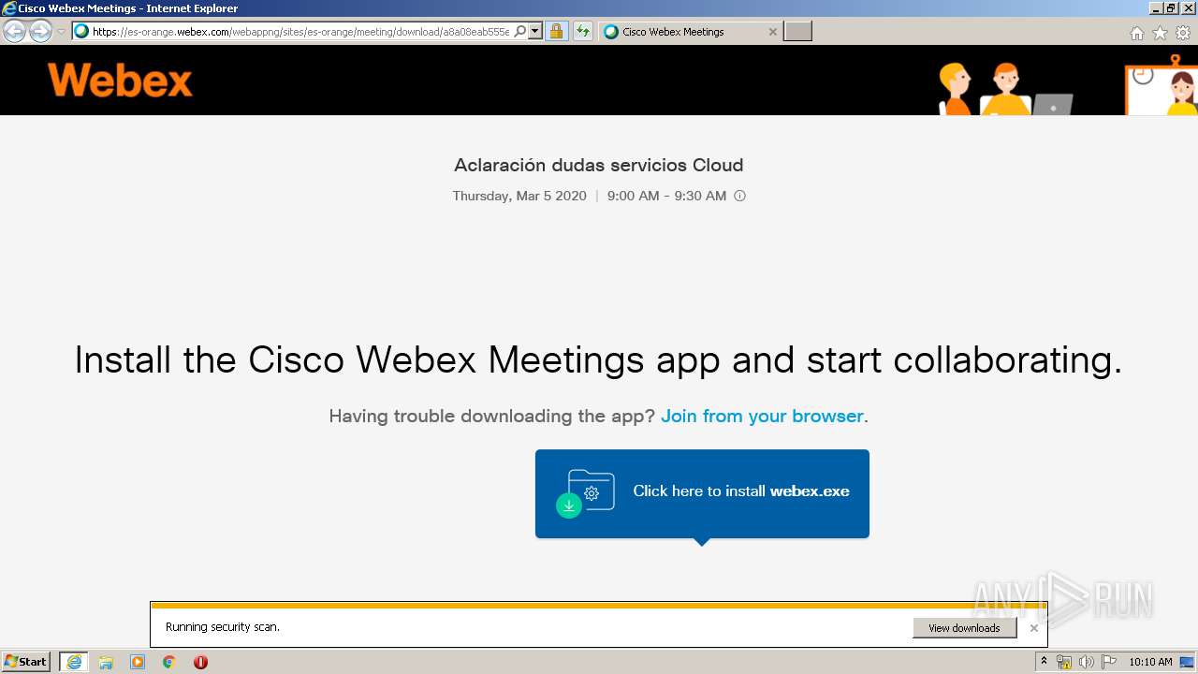This screenshot has width=1198, height=674.
Task: Restore down the Internet Explorer window
Action: pos(1171,7)
